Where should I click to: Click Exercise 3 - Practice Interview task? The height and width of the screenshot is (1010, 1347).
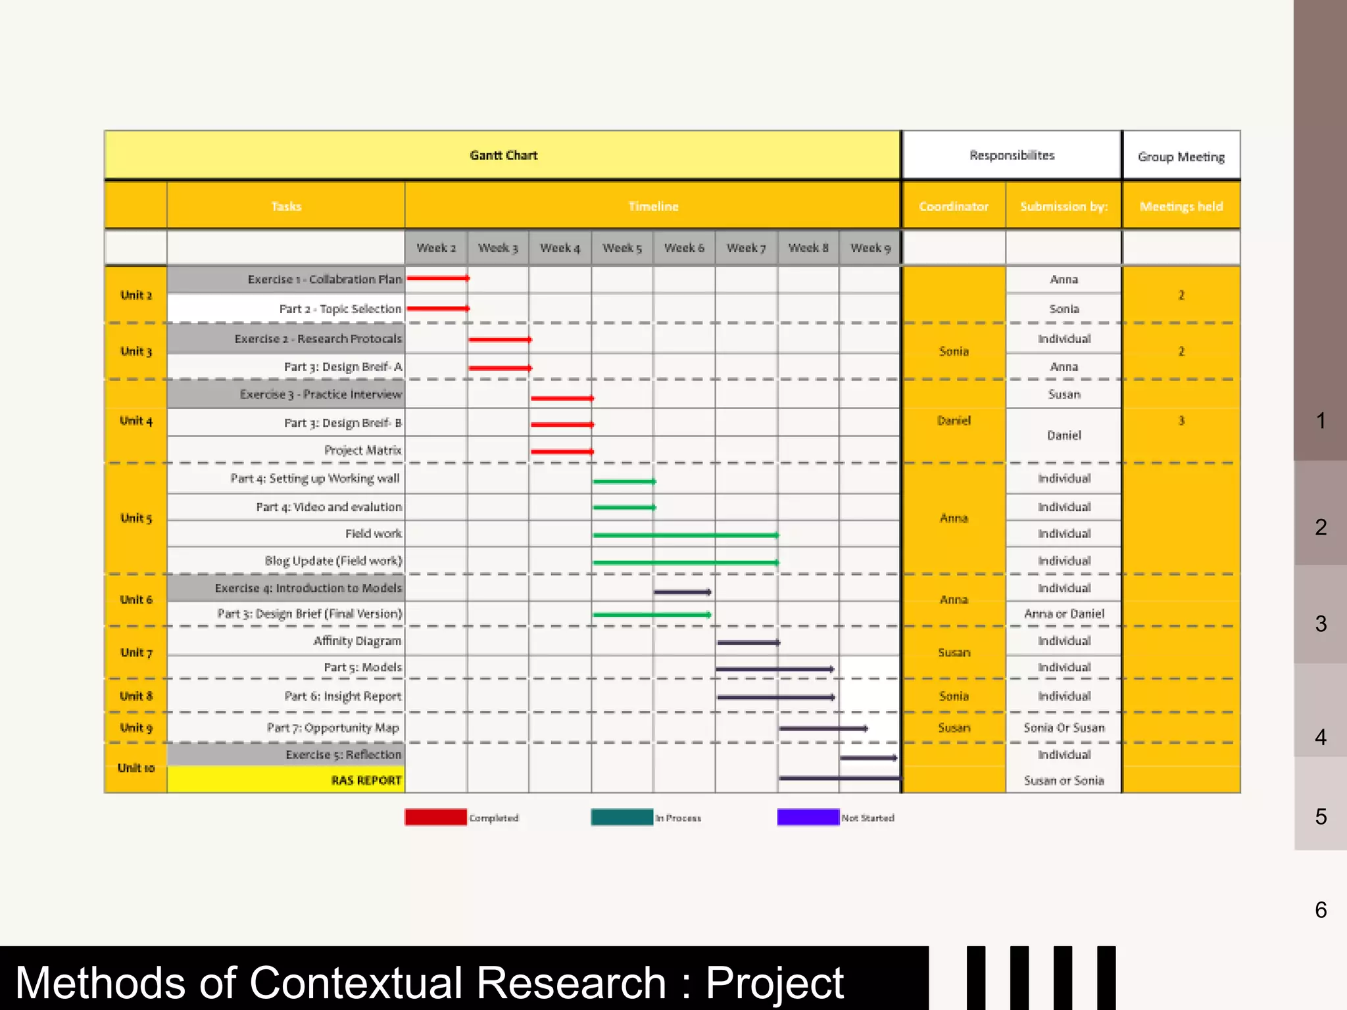286,394
